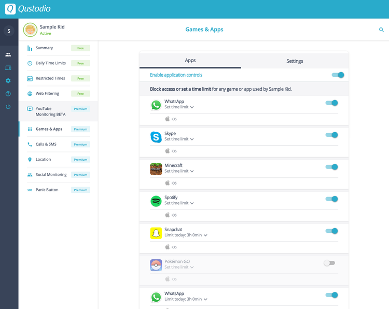
Task: Click the Active status text
Action: [x=46, y=34]
